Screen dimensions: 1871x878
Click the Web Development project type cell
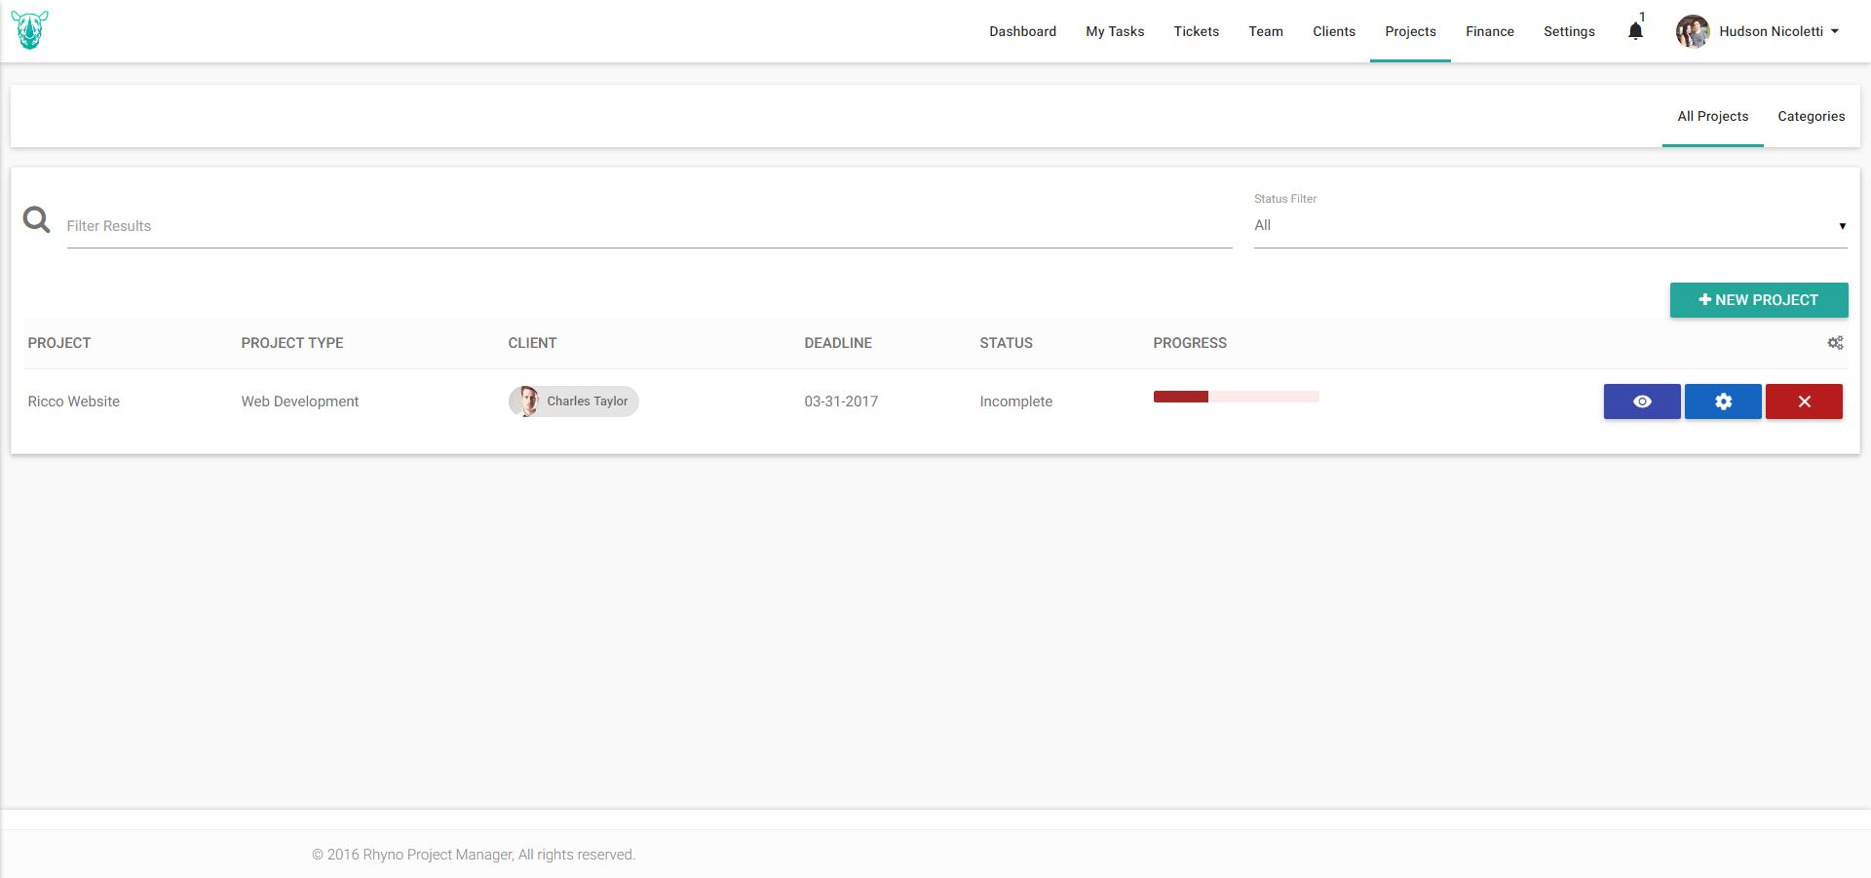[300, 401]
